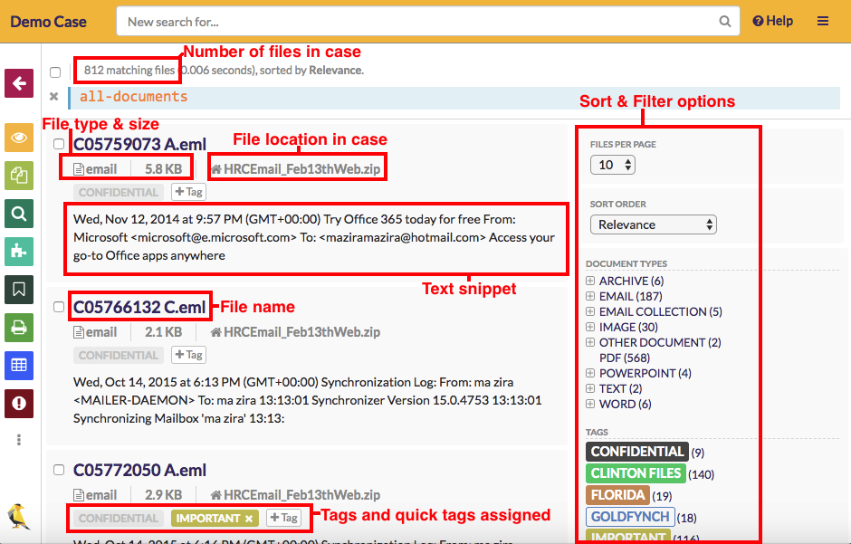The width and height of the screenshot is (851, 544).
Task: Expand the EMAIL (187) document type
Action: coord(590,296)
